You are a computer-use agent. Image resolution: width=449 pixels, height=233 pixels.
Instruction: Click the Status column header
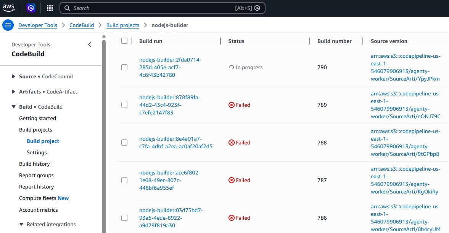tap(236, 41)
